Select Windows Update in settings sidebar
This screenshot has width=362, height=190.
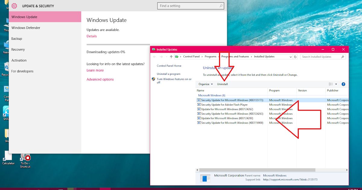45,17
